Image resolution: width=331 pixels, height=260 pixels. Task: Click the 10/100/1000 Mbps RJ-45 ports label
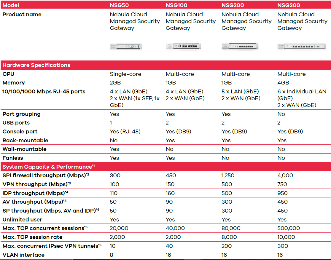[44, 92]
